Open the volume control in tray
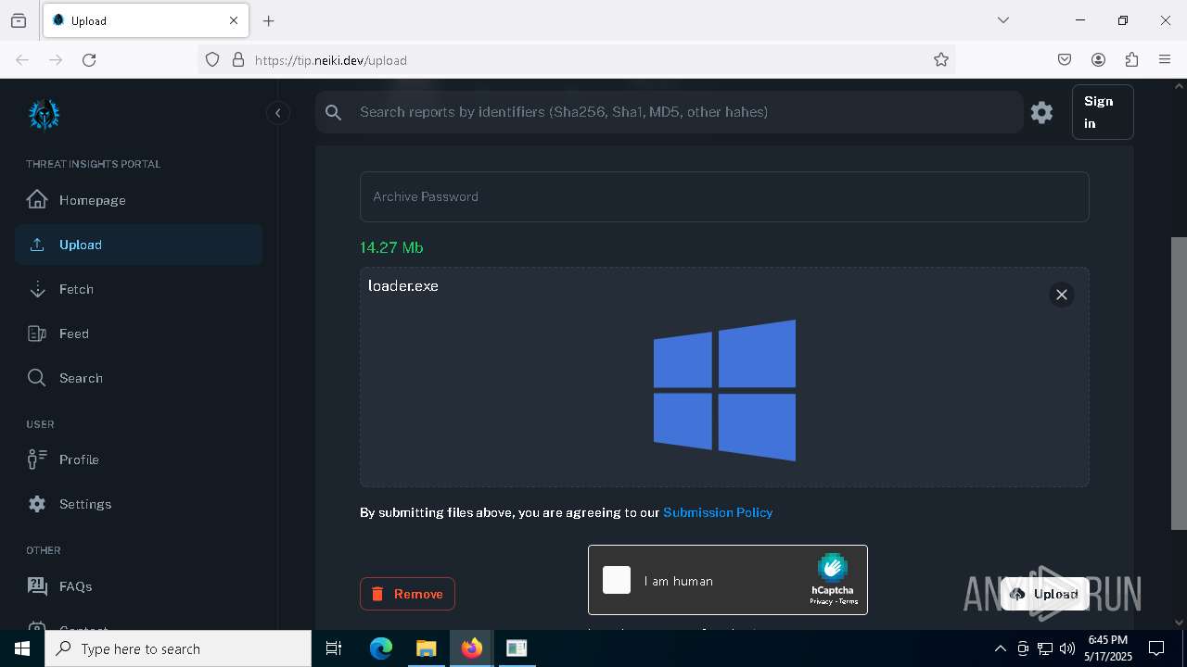The image size is (1187, 667). [1067, 648]
